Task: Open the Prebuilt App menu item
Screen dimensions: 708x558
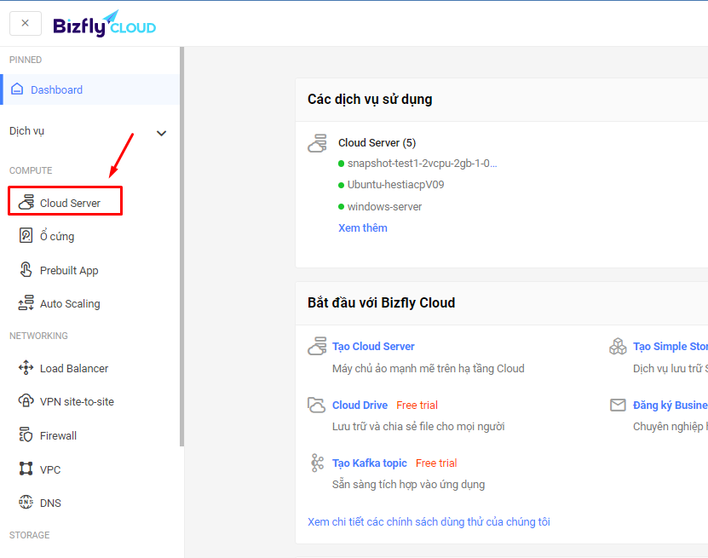Action: click(x=69, y=270)
